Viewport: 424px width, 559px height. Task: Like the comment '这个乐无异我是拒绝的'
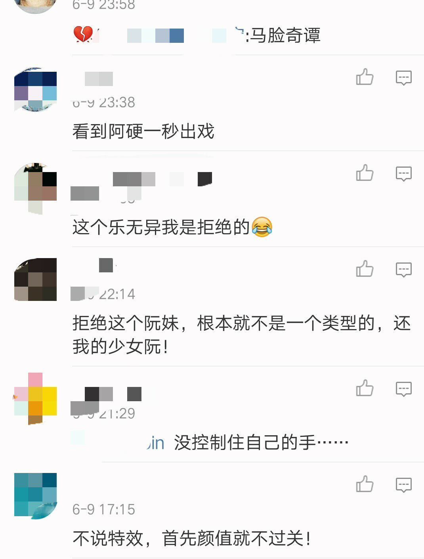coord(365,173)
